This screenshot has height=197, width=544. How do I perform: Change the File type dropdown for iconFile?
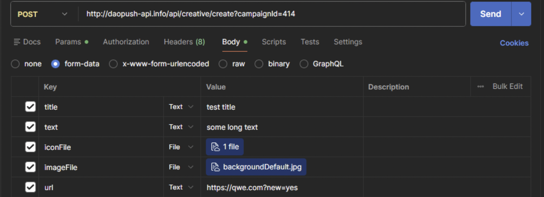[x=181, y=147]
